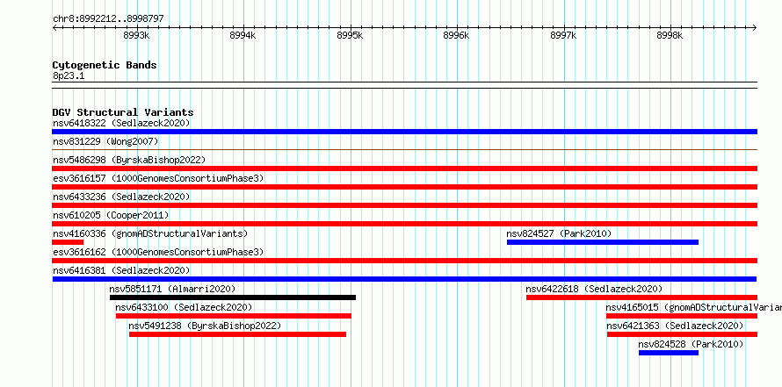Select the red nsv6421363 variant bar
782x387 pixels.
[682, 334]
